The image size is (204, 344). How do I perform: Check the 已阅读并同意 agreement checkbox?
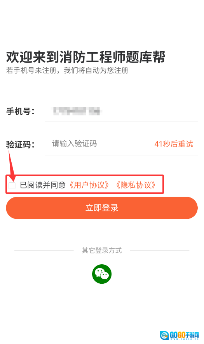(12, 185)
